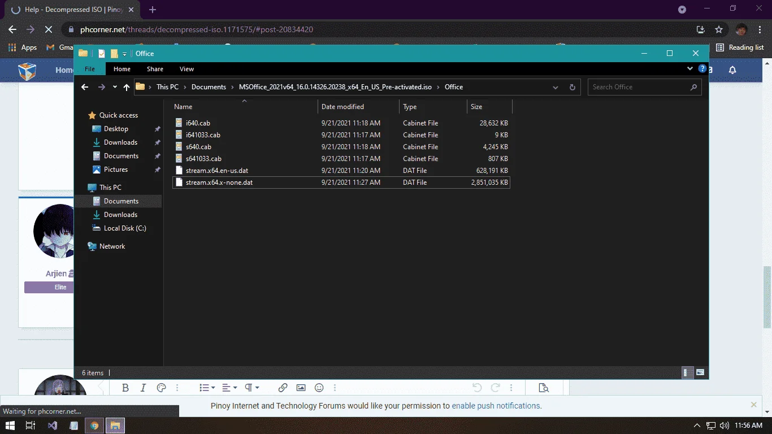
Task: Open paragraph format dropdown in editor
Action: 251,388
